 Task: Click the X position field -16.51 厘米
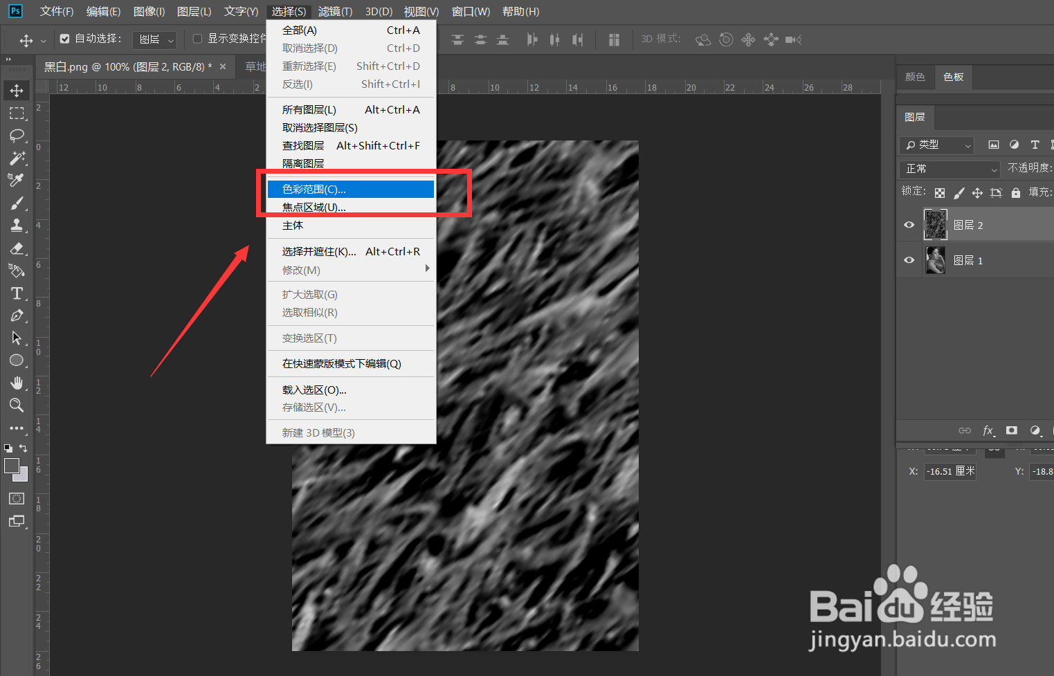pos(950,471)
